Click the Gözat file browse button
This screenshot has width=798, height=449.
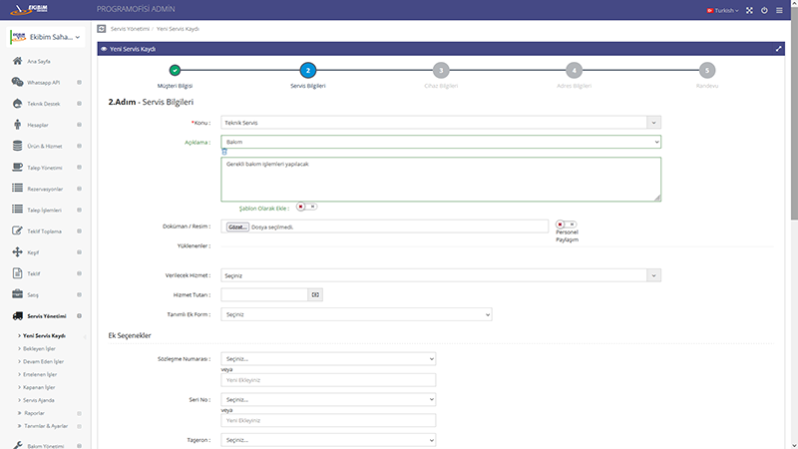coord(237,226)
